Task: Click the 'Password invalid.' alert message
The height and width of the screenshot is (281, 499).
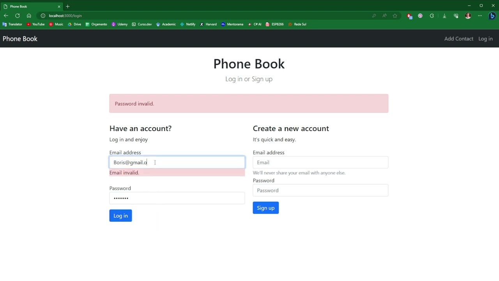Action: pyautogui.click(x=134, y=103)
